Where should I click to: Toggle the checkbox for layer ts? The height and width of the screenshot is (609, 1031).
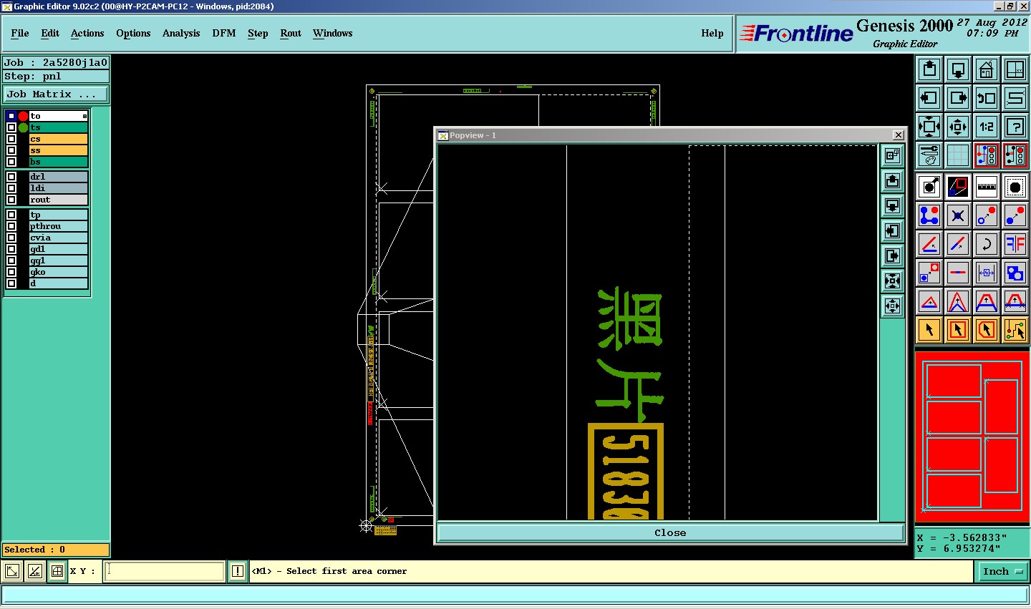click(x=11, y=127)
